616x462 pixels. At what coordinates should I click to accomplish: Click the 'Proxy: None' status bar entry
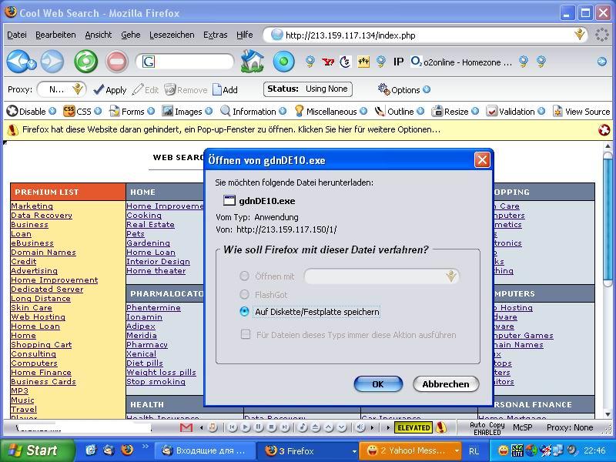tap(570, 427)
